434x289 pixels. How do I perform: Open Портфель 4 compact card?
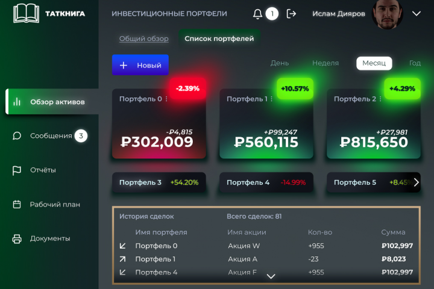[266, 182]
